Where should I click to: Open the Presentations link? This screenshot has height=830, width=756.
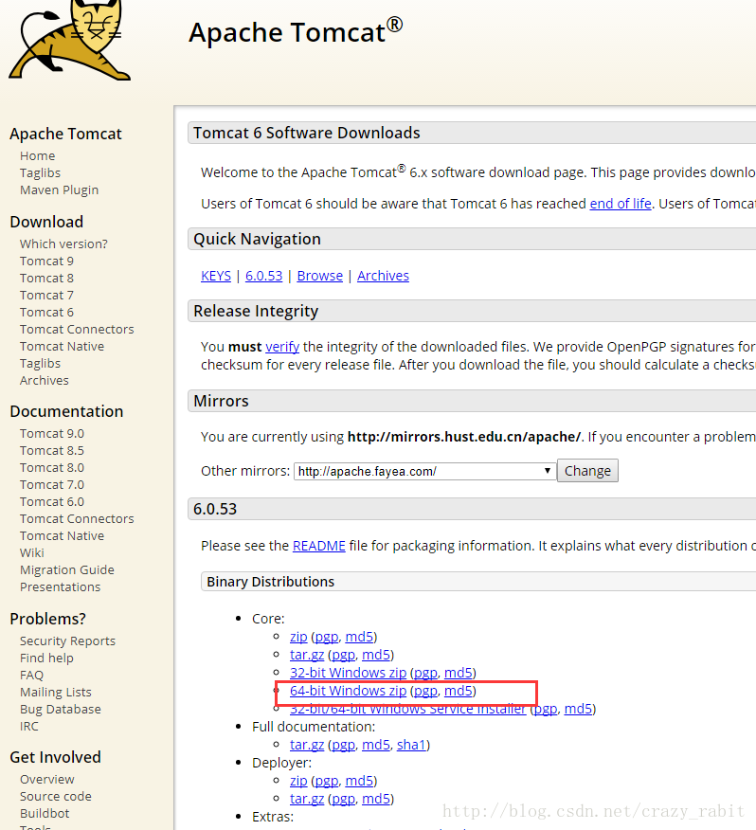[x=61, y=587]
